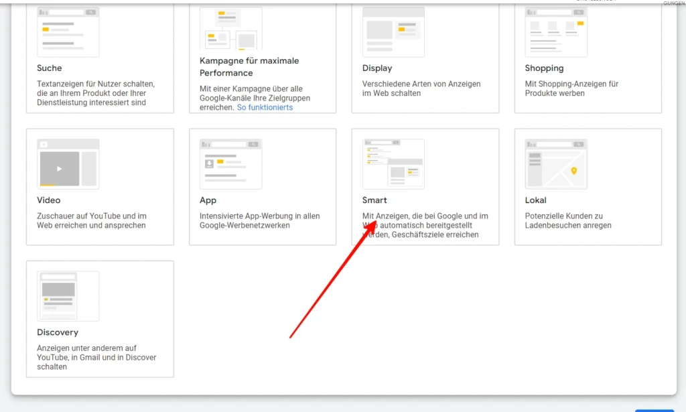
Task: Pick the Shopping campaign illustration
Action: (556, 31)
